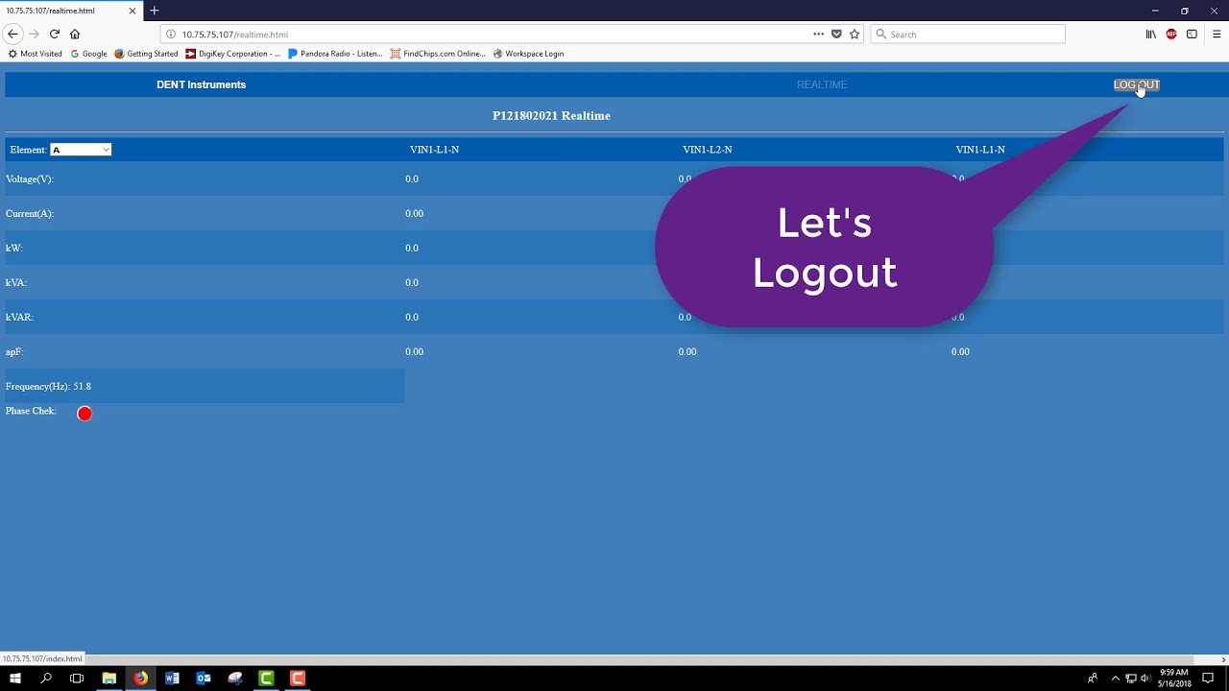Click the P121802021 Realtime title
The width and height of the screenshot is (1229, 691).
coord(551,116)
